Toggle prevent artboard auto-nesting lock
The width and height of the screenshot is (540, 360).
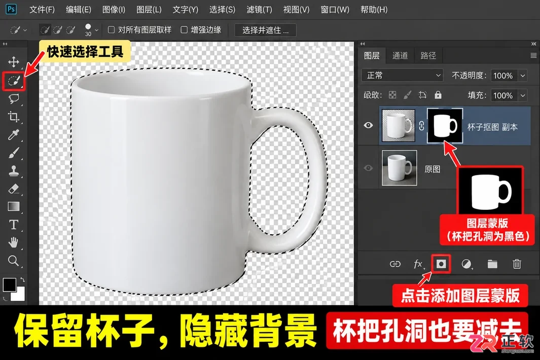[x=422, y=95]
